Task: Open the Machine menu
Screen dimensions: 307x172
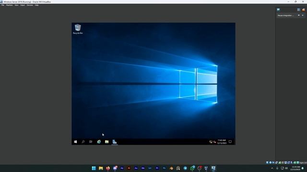Action: [x=9, y=5]
